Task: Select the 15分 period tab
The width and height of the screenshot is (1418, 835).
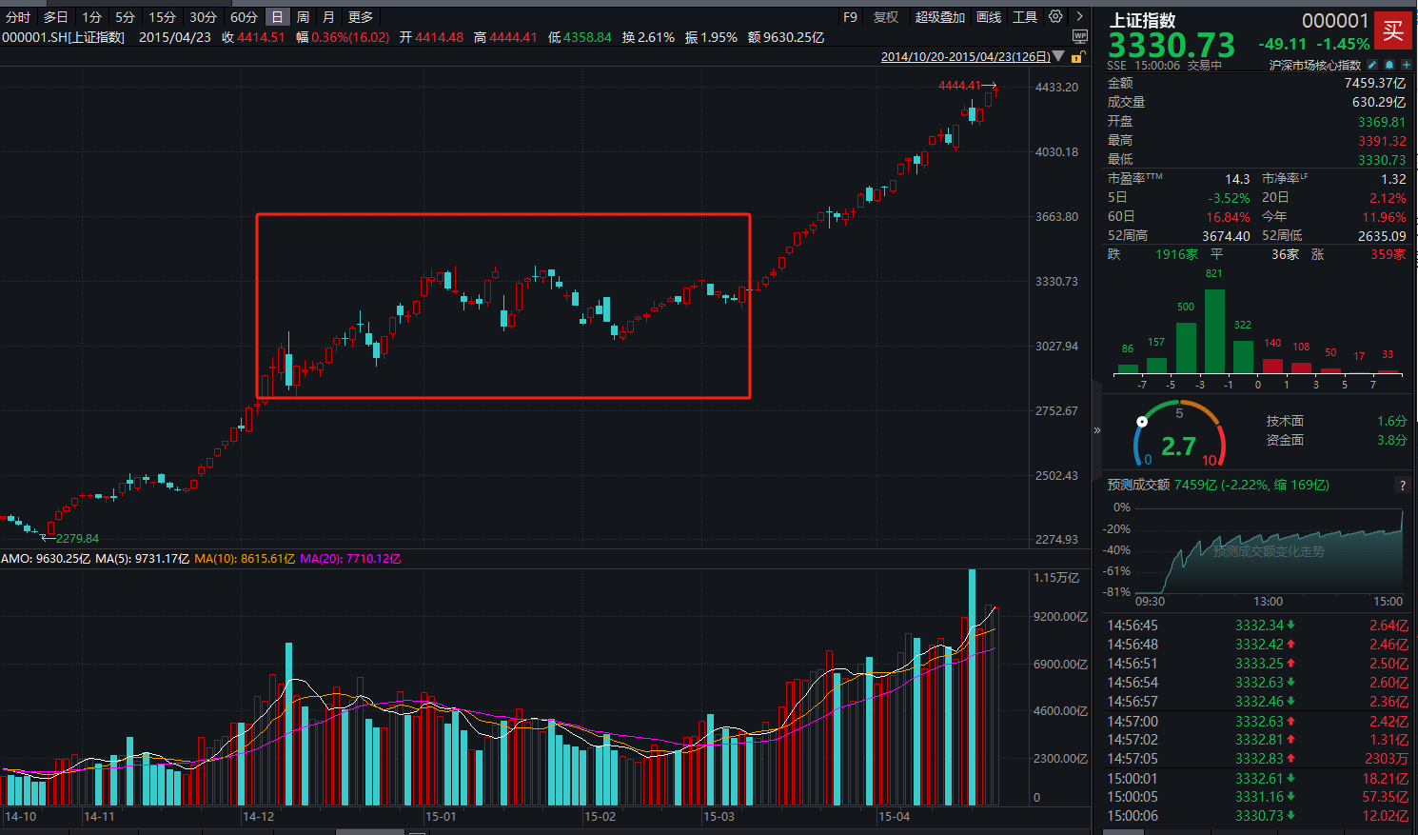Action: 162,17
